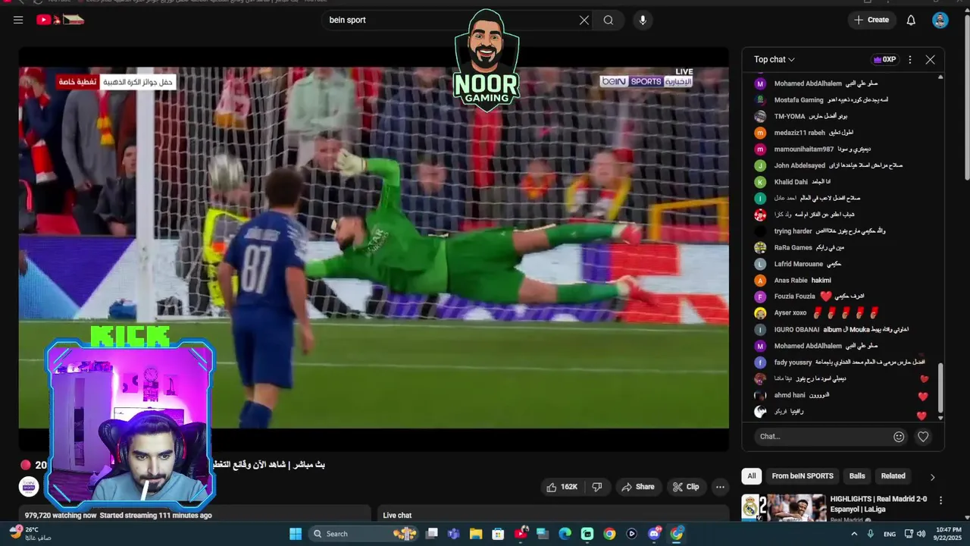Like the live stream (162K)
Screen dimensions: 970x546
pyautogui.click(x=562, y=487)
